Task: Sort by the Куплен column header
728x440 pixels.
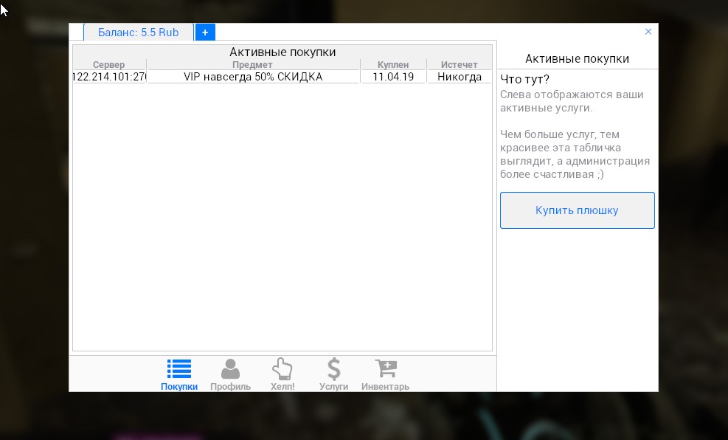Action: click(x=393, y=65)
